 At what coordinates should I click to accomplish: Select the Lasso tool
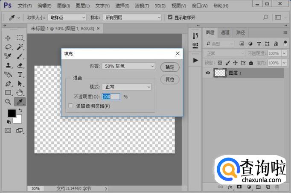click(x=8, y=47)
